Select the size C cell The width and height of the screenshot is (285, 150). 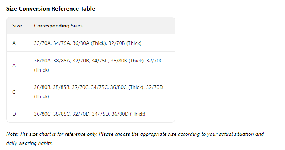click(x=17, y=92)
